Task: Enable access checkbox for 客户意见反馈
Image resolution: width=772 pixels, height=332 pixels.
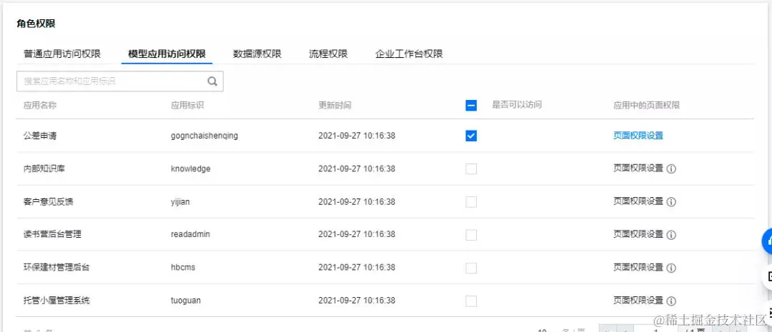Action: pos(471,201)
